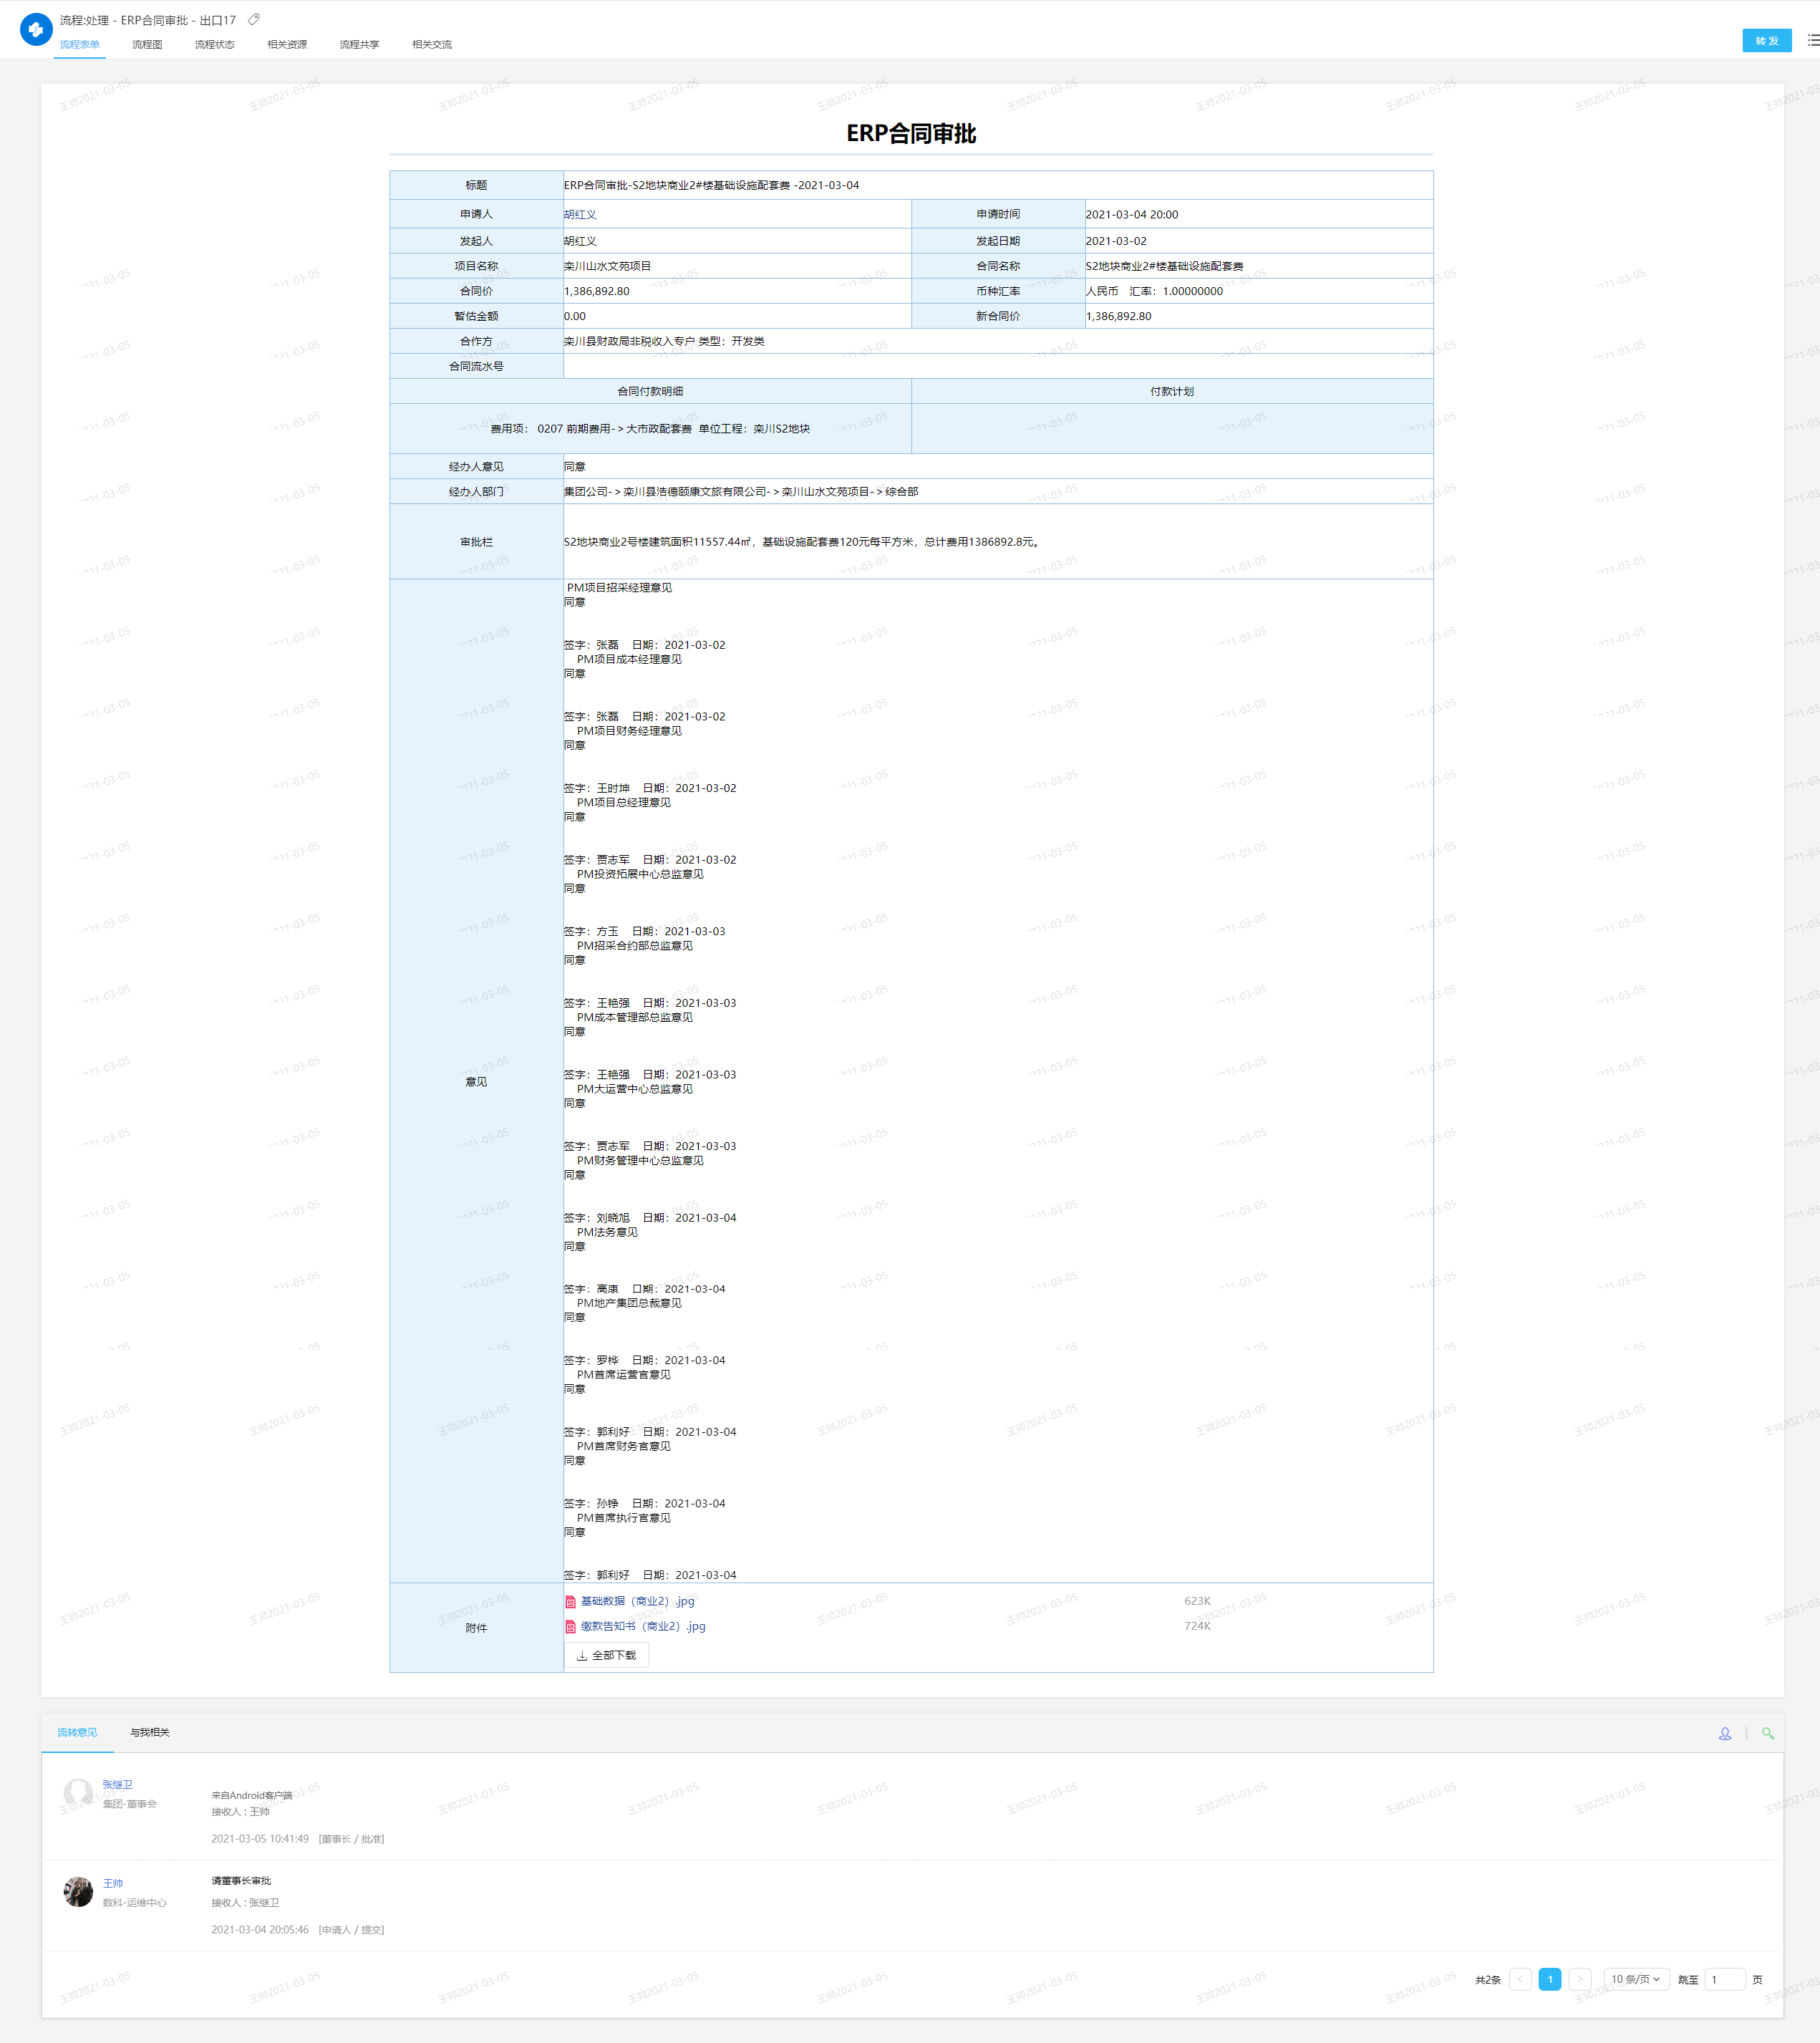
Task: Open the 流程状态 tab
Action: [214, 45]
